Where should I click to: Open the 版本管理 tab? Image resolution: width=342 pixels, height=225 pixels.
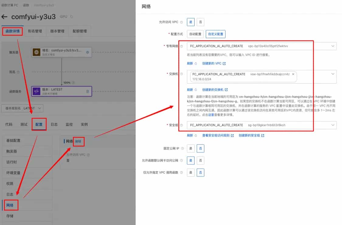click(x=57, y=31)
